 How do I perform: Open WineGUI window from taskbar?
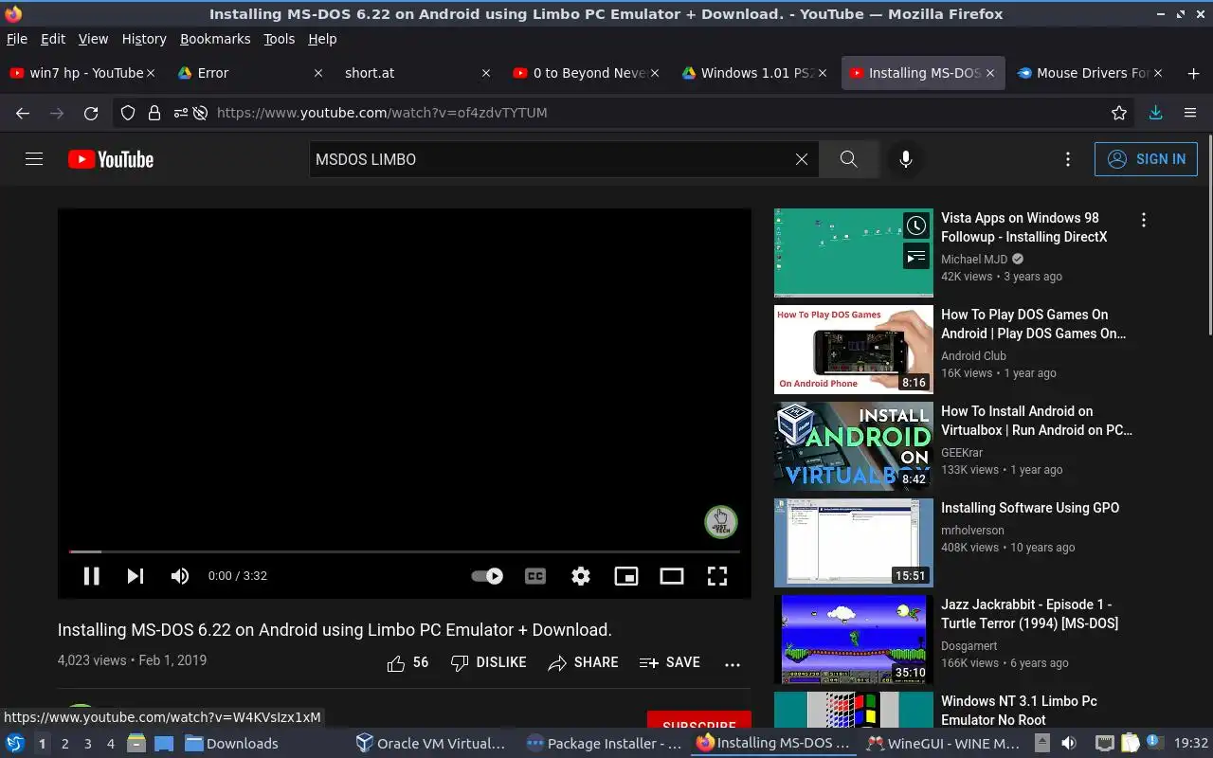[x=944, y=744]
